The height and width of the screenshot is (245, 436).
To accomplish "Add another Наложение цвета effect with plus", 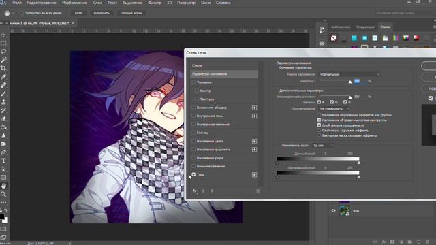I will click(254, 141).
